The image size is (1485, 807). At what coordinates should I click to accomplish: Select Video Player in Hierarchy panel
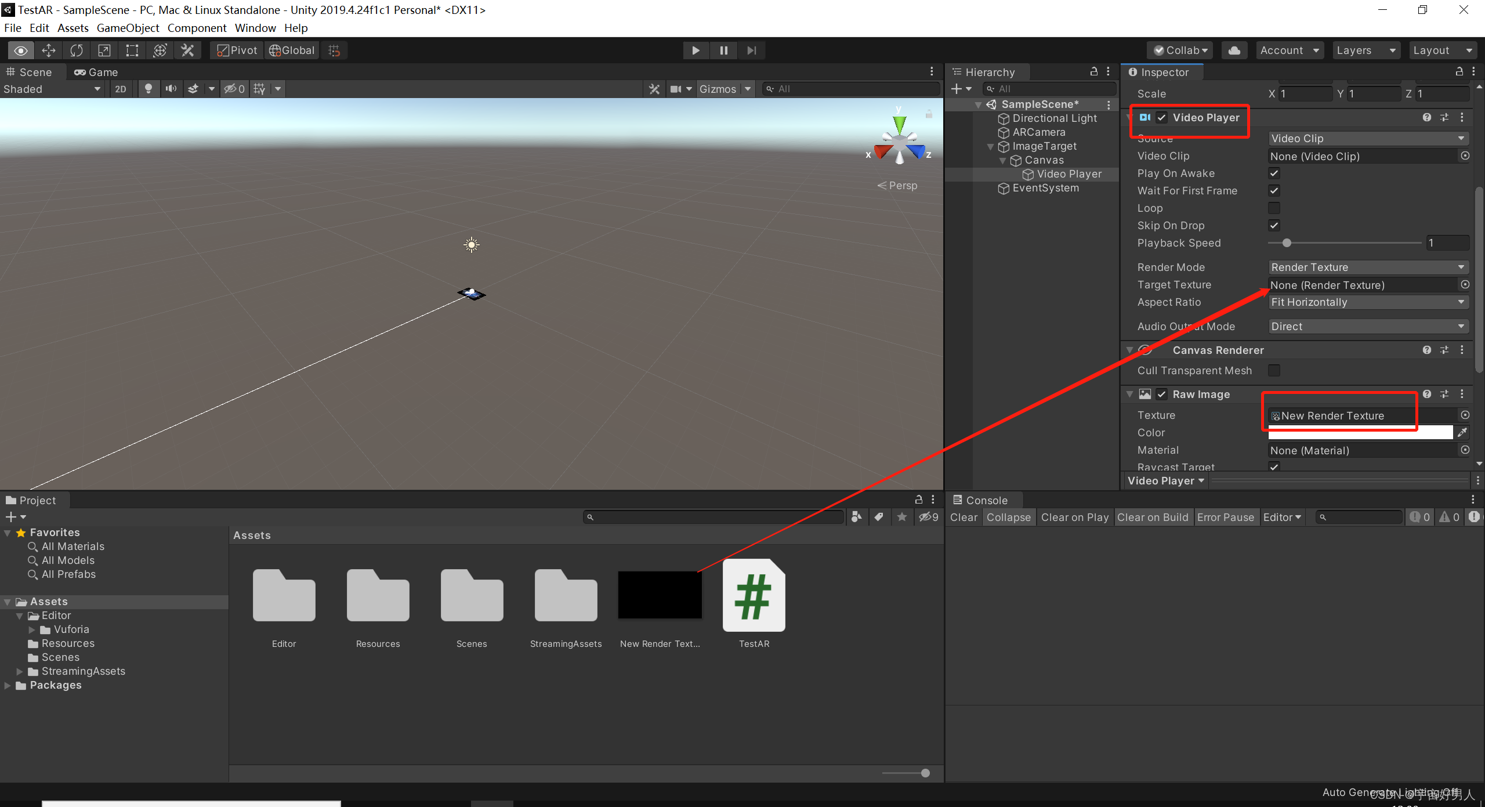1069,173
